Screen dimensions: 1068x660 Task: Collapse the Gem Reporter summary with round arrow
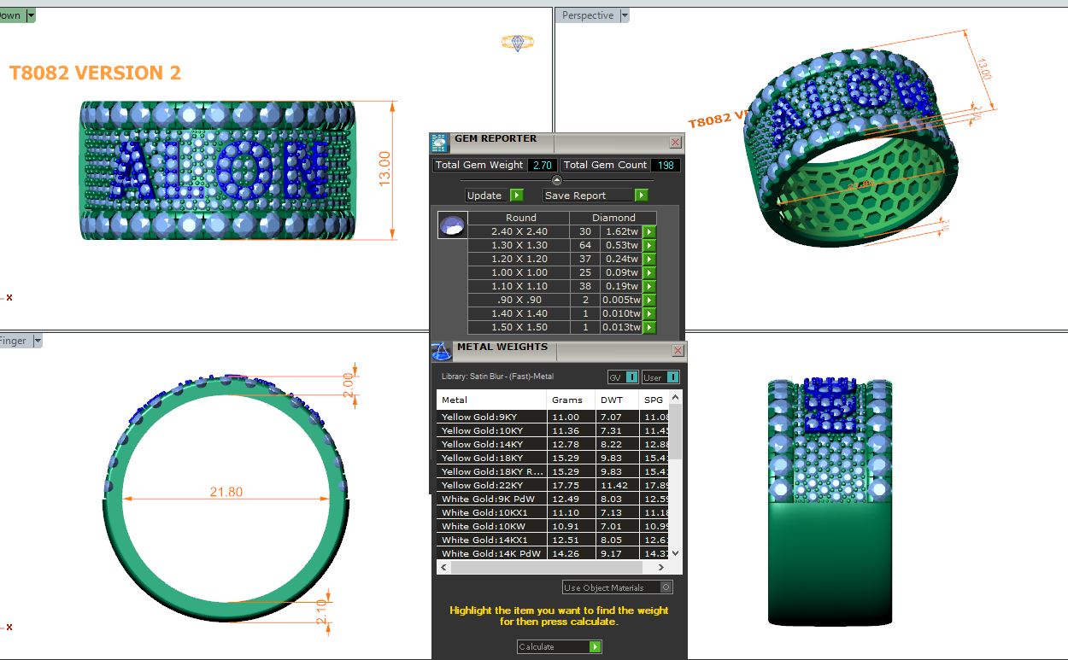pos(557,180)
